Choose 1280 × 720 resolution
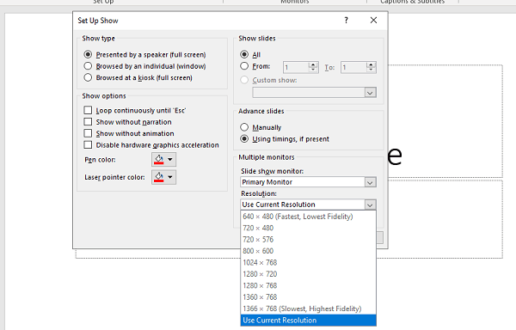The width and height of the screenshot is (516, 330). (x=309, y=274)
